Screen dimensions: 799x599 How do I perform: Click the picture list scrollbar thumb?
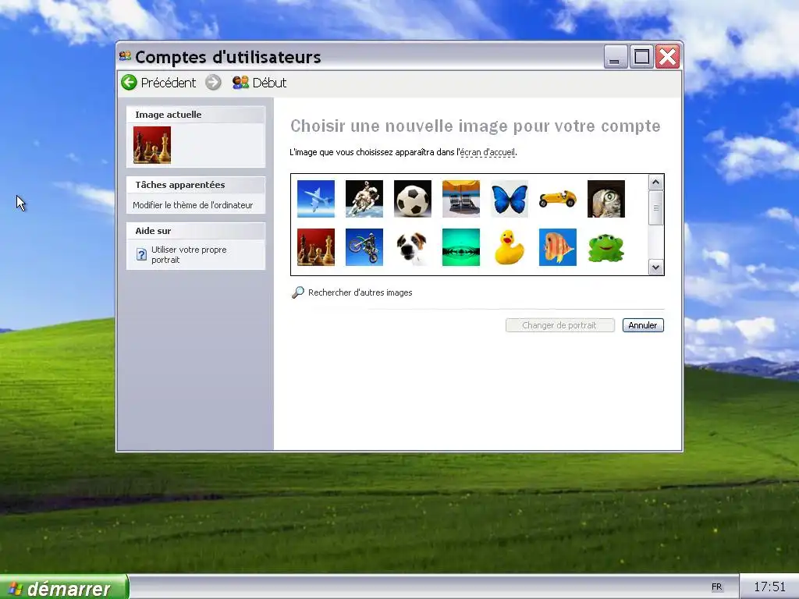(x=655, y=207)
